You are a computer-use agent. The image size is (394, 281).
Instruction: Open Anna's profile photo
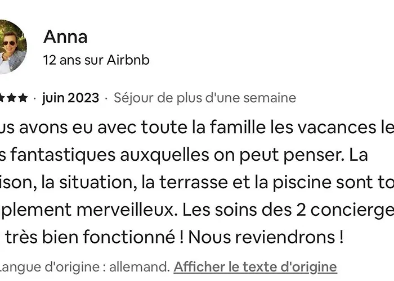point(11,47)
